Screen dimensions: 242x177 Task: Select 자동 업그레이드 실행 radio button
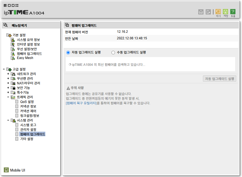(x=68, y=53)
